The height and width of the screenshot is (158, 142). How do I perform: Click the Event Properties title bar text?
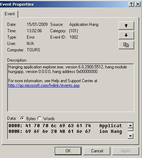pos(17,4)
